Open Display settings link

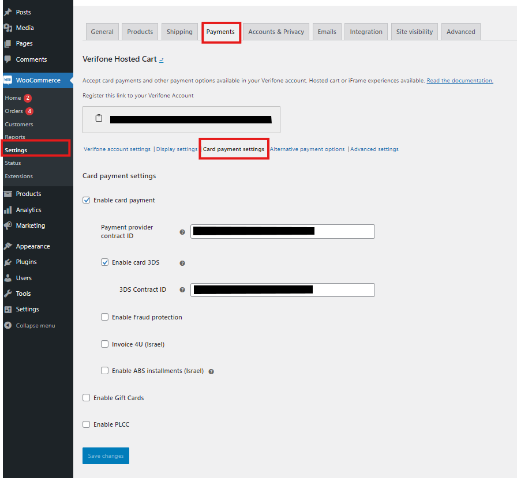pyautogui.click(x=177, y=149)
